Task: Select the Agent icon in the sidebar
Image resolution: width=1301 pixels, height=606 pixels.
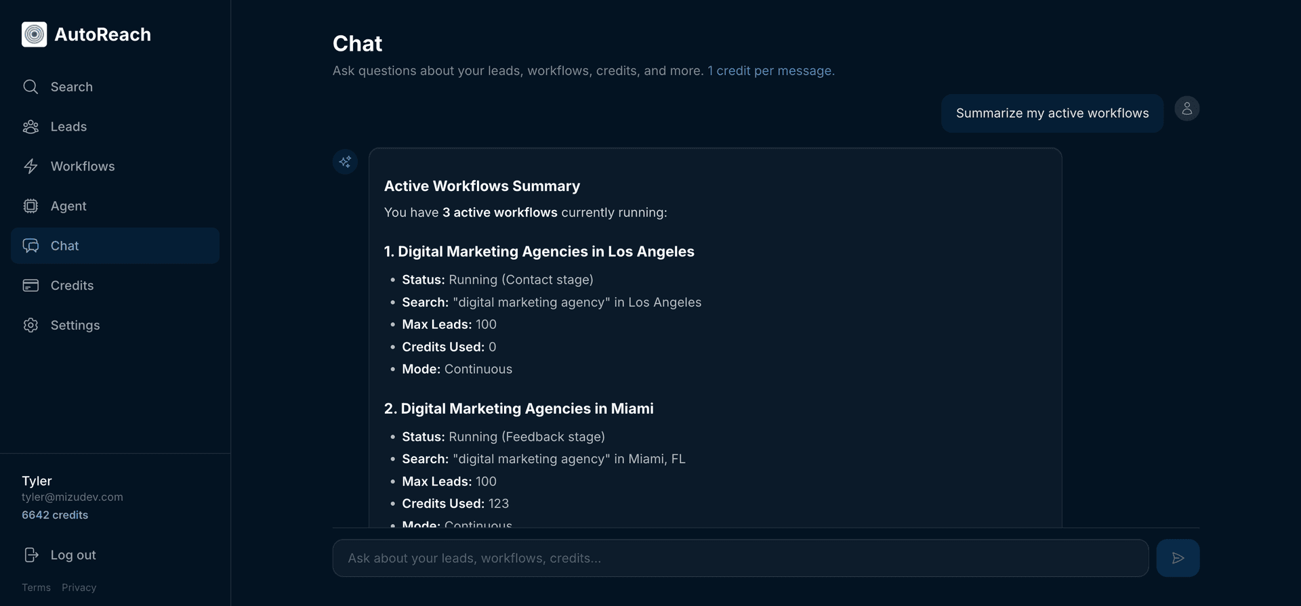Action: point(30,206)
